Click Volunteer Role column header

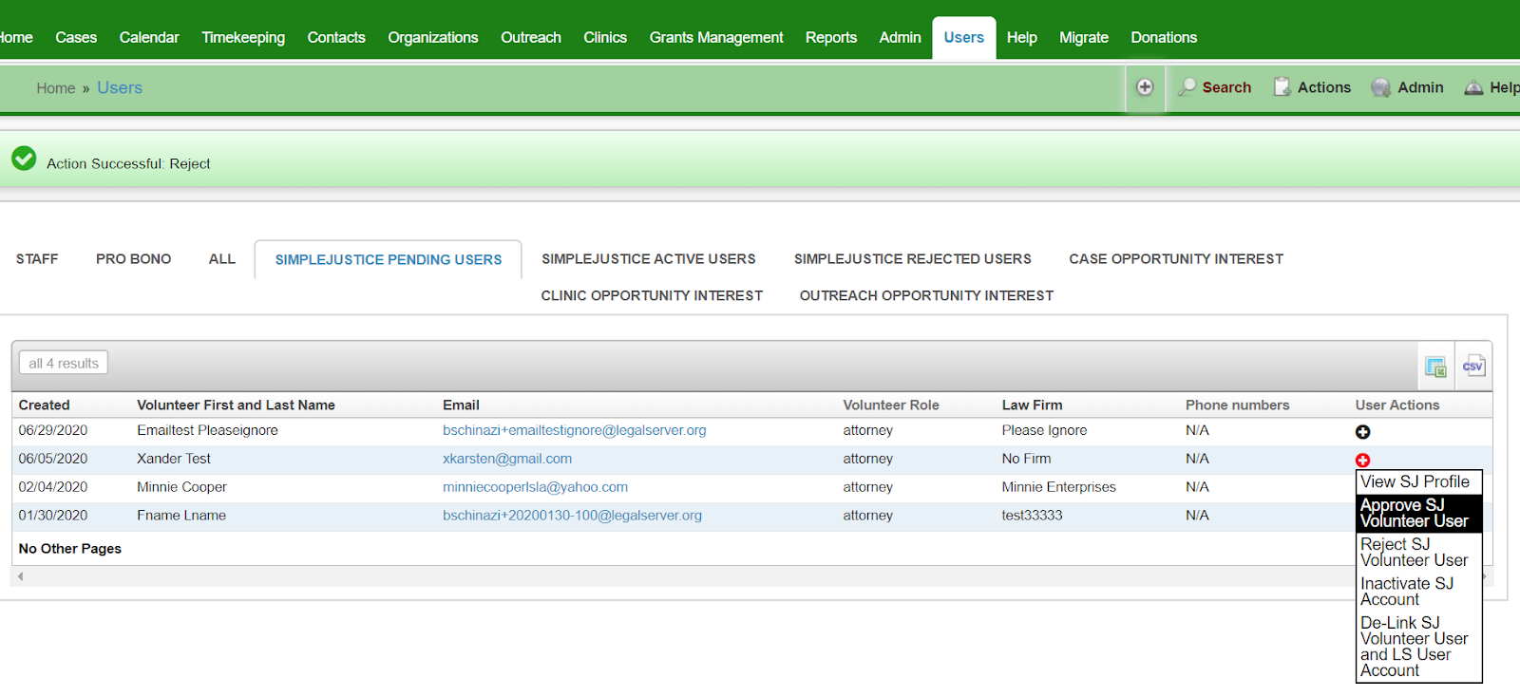pyautogui.click(x=891, y=405)
